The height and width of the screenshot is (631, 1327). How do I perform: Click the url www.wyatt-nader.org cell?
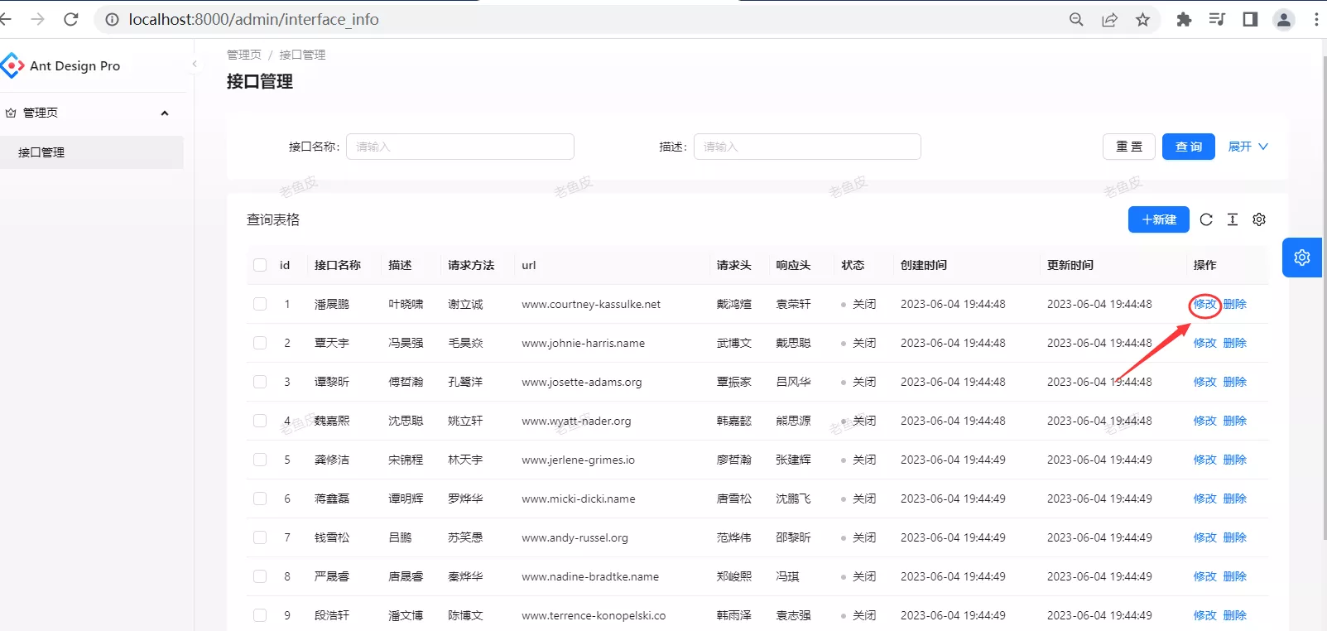(576, 421)
